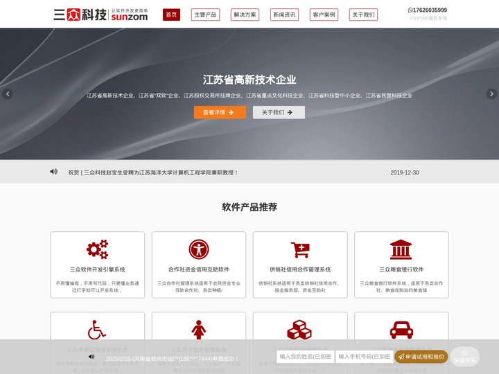Focus the 输入手机号码 phone input field
This screenshot has height=374, width=499.
coord(364,357)
